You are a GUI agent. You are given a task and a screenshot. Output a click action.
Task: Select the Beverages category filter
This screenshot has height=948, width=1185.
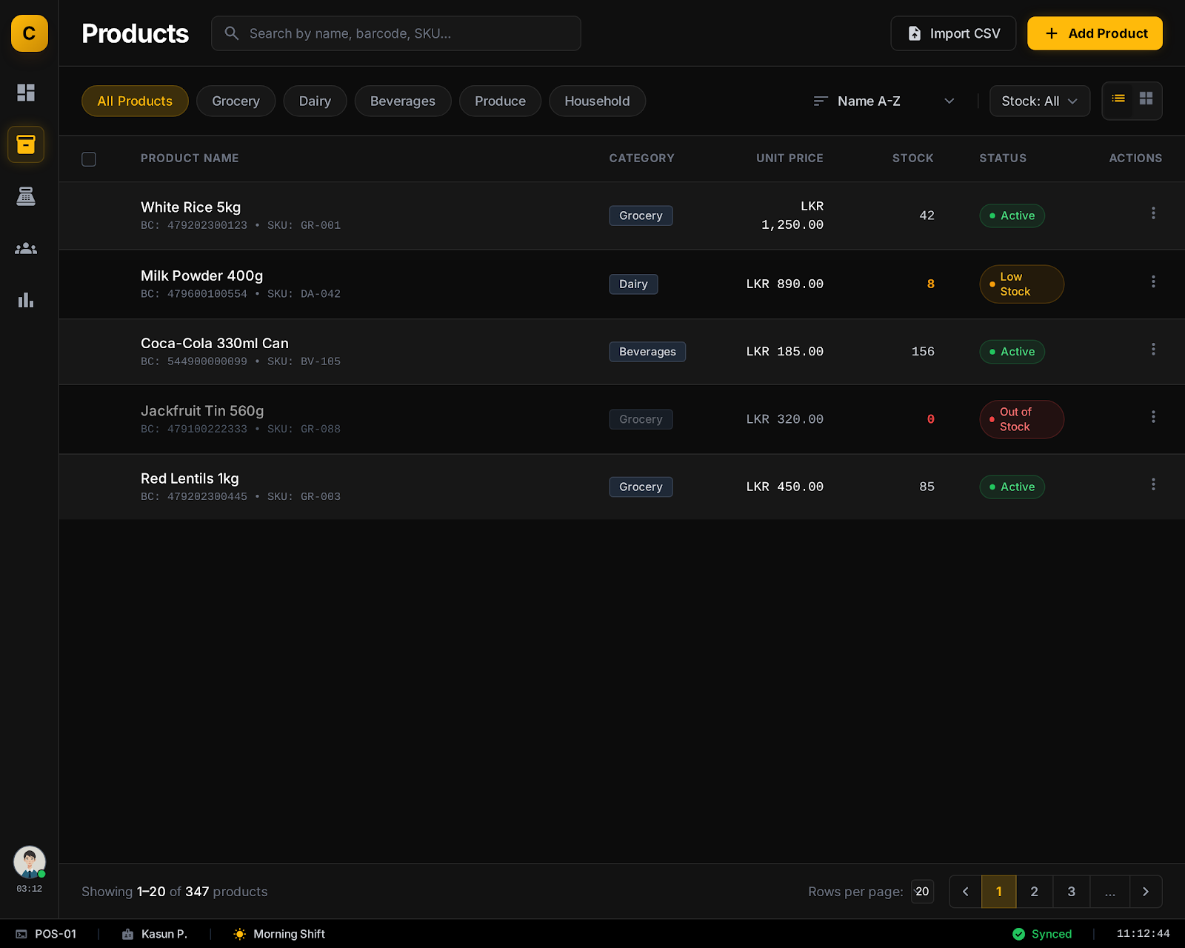click(x=403, y=101)
